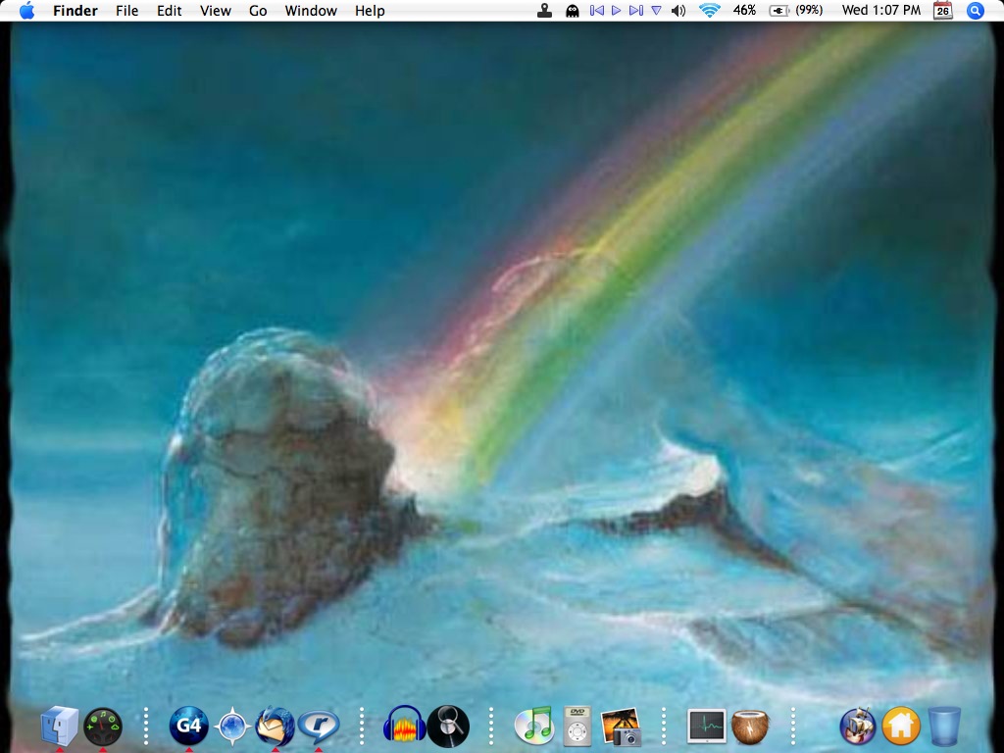This screenshot has height=753, width=1004.
Task: Open Activity Monitor from the Dock
Action: tap(706, 727)
